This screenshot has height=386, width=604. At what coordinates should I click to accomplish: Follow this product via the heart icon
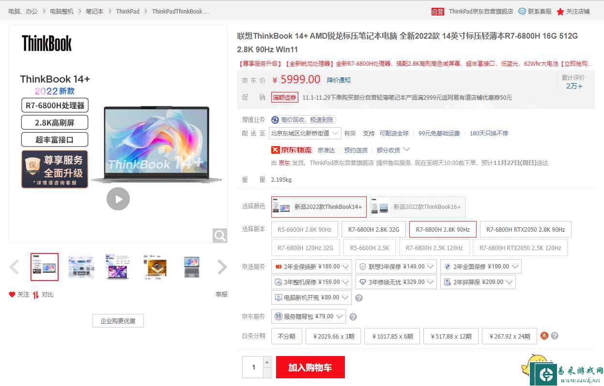tap(12, 294)
